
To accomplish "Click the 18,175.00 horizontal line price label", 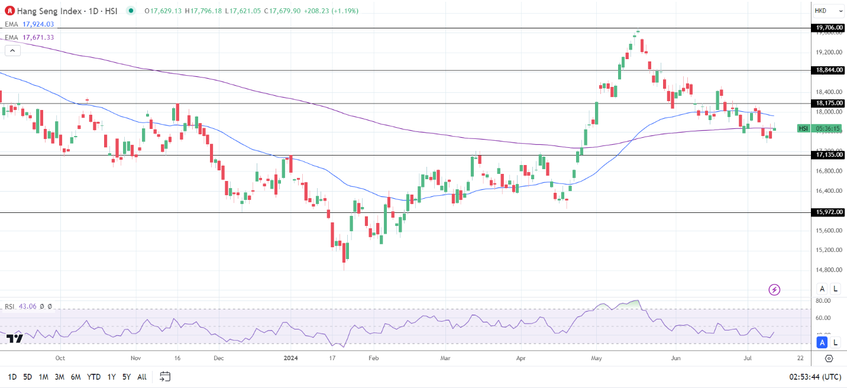I will click(829, 104).
